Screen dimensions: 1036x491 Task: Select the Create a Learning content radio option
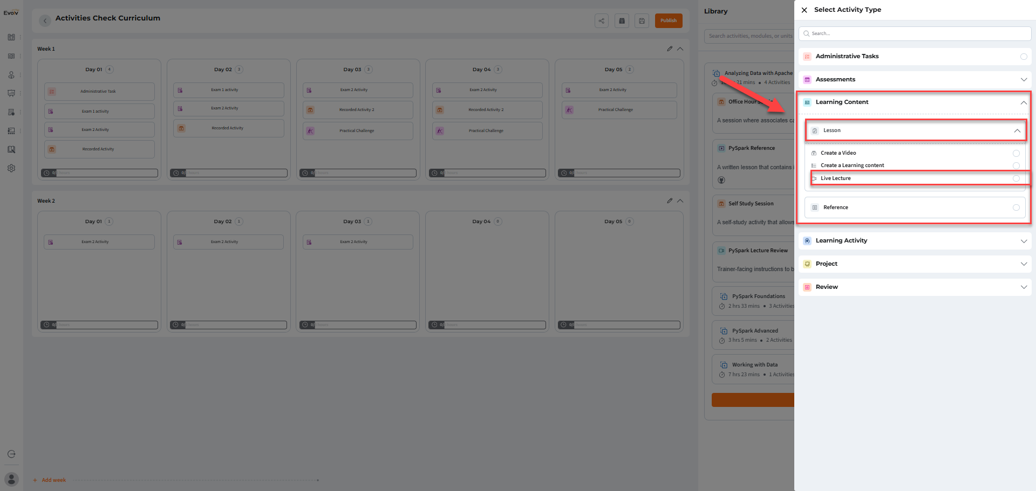1016,165
